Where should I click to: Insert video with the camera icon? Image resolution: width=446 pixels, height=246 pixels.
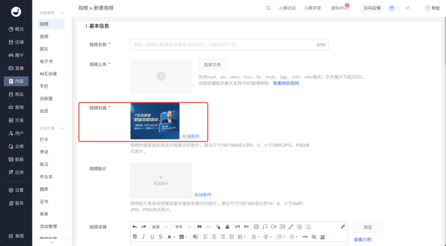click(274, 227)
